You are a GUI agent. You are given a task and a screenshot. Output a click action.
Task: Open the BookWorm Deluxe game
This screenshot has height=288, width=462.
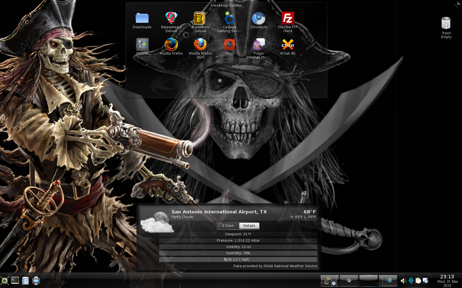pos(200,19)
